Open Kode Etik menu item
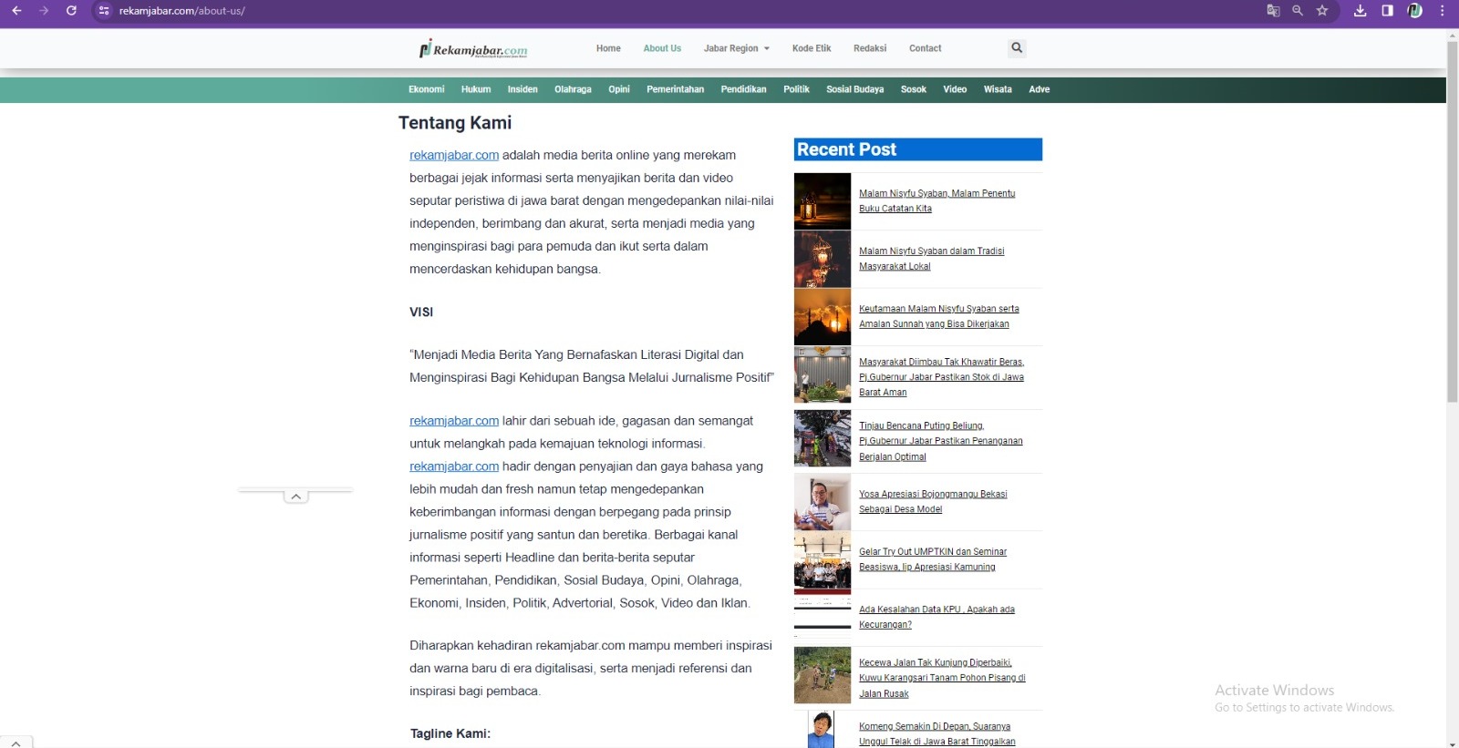This screenshot has width=1459, height=748. (x=812, y=48)
